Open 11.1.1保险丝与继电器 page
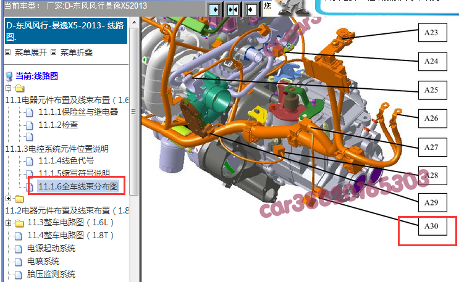This screenshot has height=282, width=459. point(78,112)
